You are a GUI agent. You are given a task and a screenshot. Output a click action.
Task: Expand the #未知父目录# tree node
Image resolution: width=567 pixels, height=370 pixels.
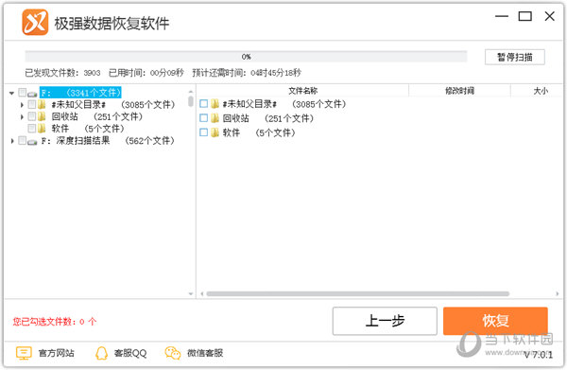[22, 105]
